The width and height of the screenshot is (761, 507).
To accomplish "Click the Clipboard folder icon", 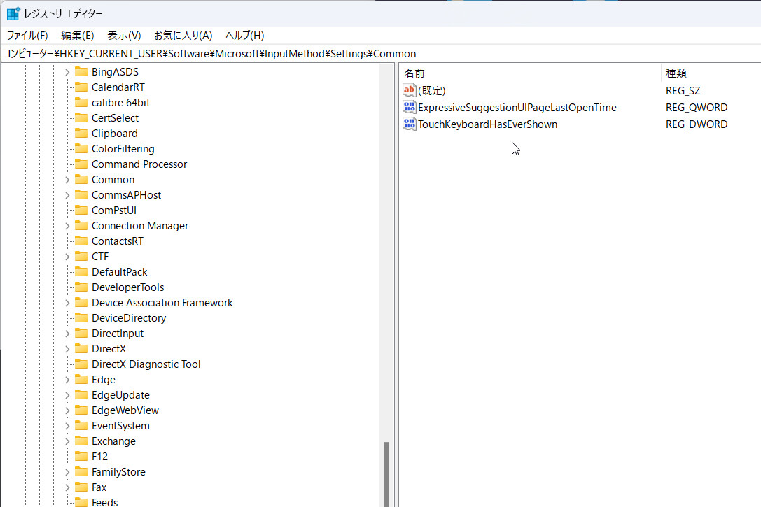I will [81, 134].
